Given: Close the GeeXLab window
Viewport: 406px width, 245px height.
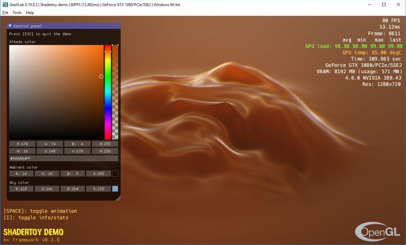Looking at the screenshot, I should [398, 5].
